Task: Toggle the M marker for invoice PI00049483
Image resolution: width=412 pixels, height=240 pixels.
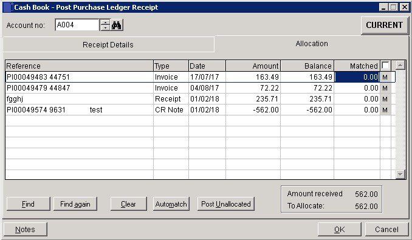Action: click(385, 77)
